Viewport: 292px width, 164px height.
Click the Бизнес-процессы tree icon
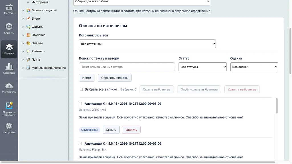tap(28, 11)
